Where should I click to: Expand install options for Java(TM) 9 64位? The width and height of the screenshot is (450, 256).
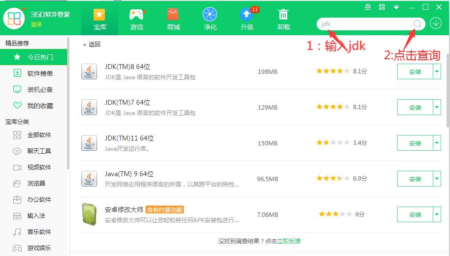pos(437,179)
